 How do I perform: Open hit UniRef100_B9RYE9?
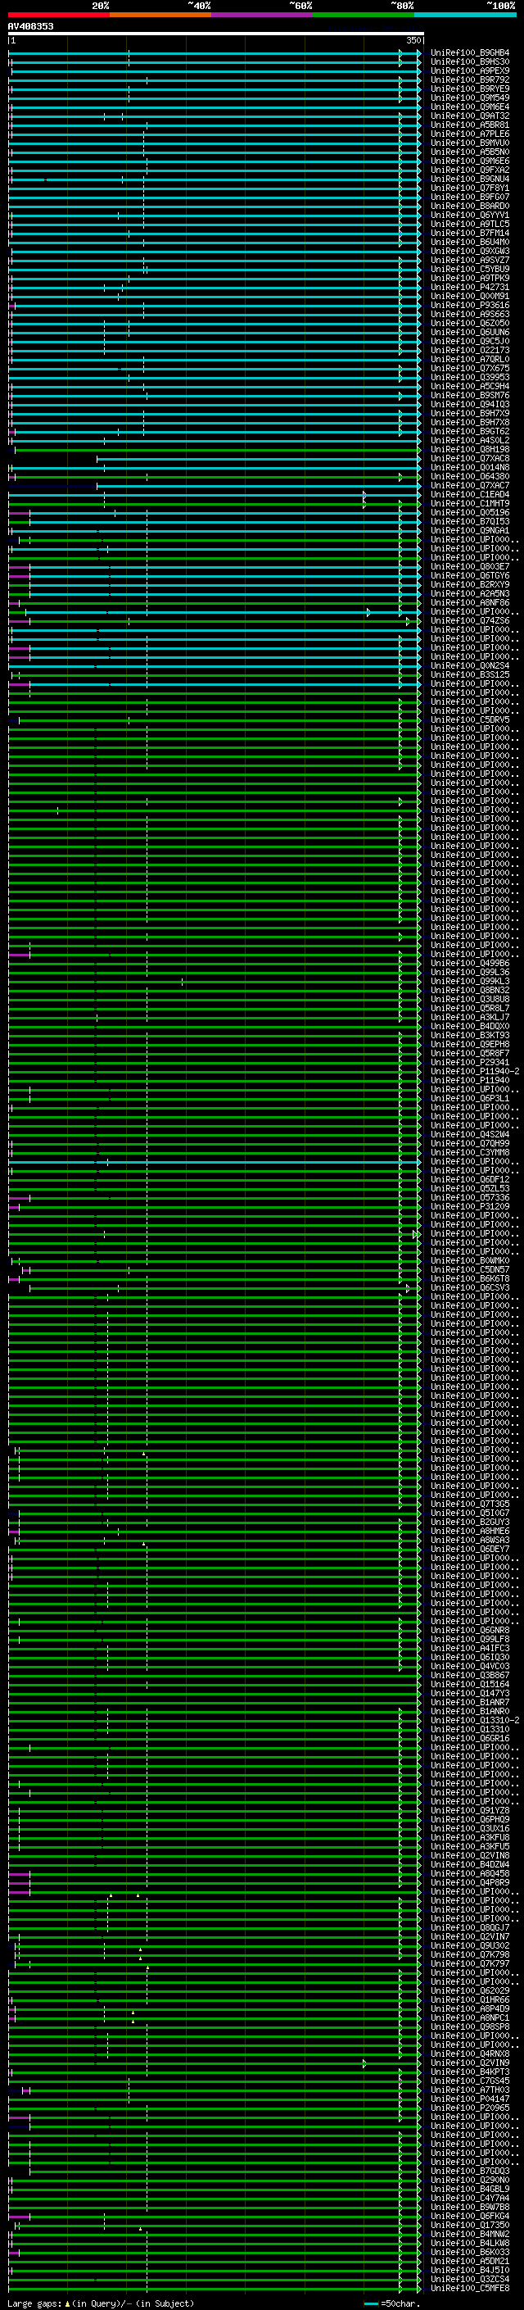coord(470,88)
